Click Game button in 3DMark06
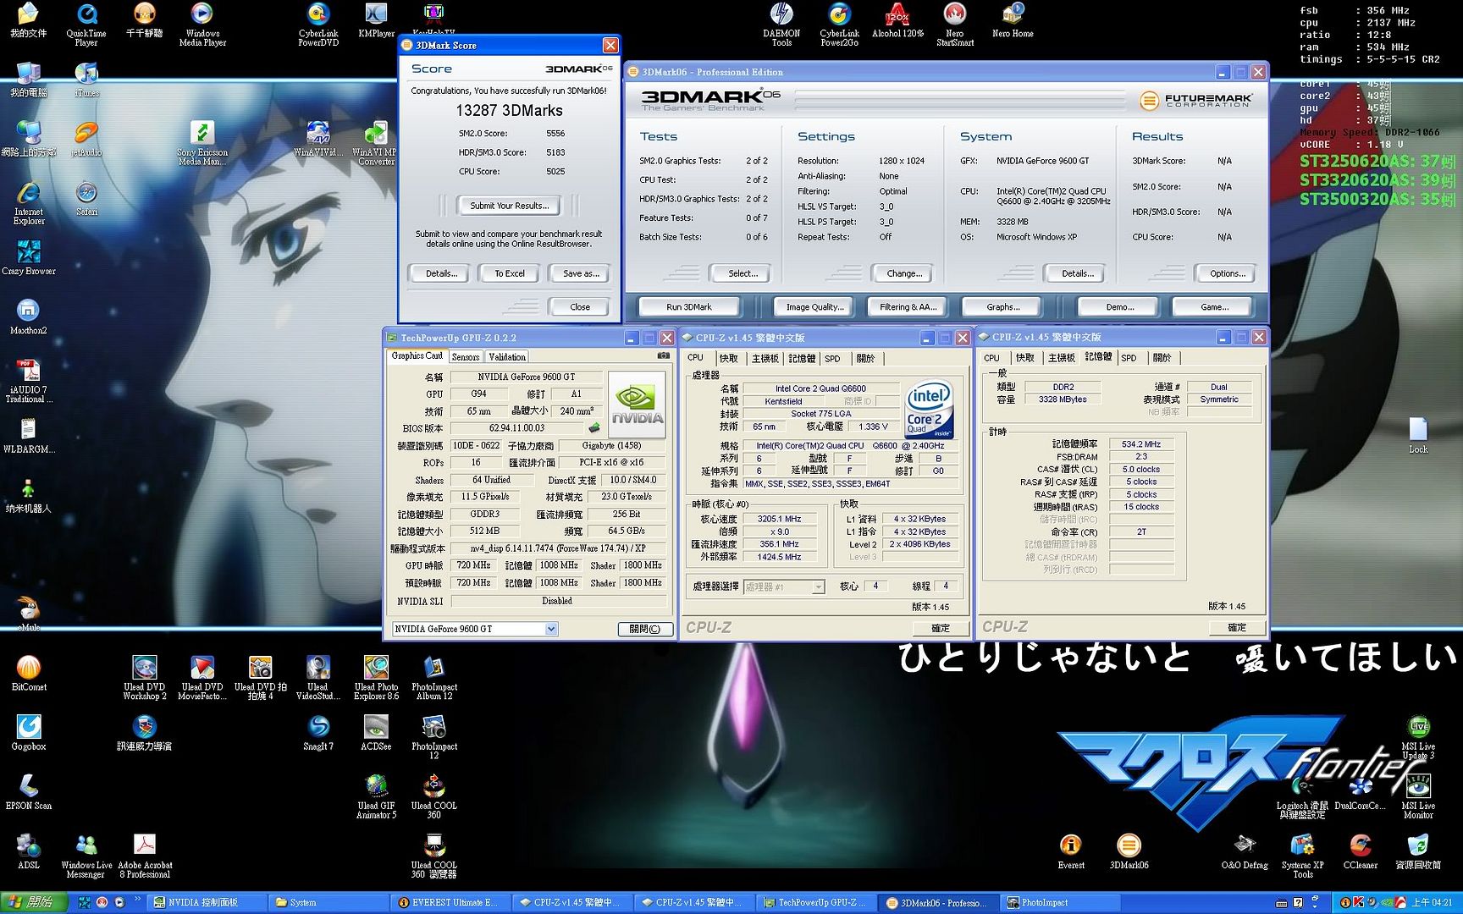The image size is (1463, 914). (x=1214, y=307)
